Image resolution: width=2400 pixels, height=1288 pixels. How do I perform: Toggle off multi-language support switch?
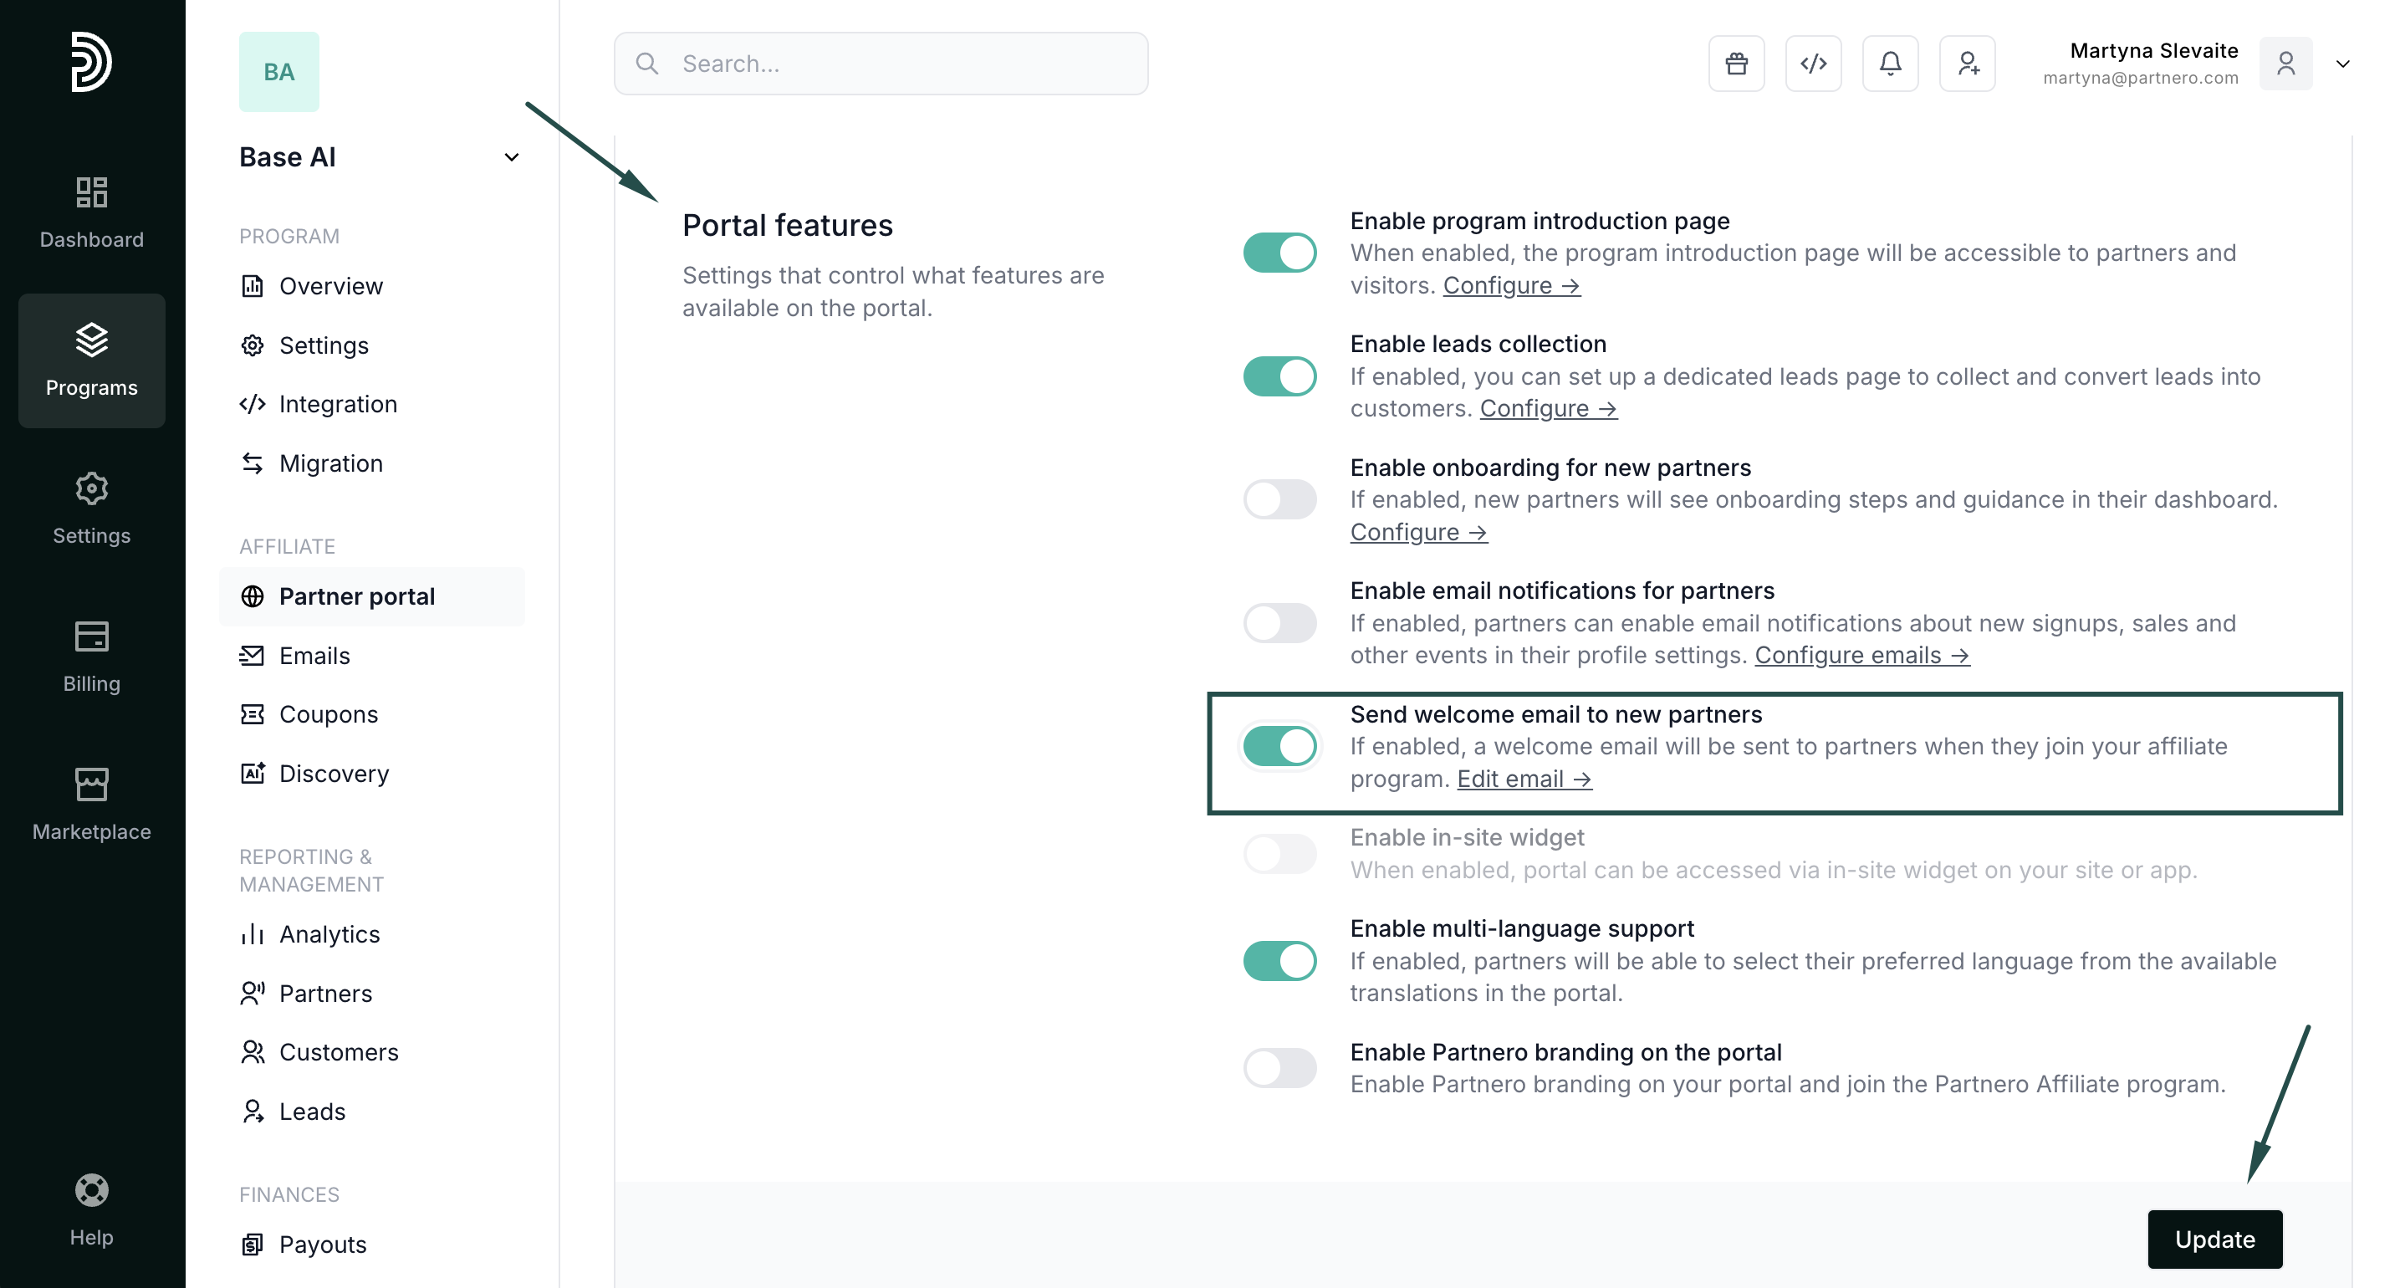tap(1279, 961)
